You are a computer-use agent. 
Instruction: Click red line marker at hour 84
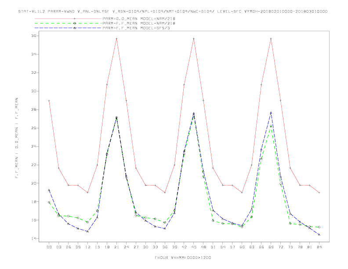coord(319,193)
